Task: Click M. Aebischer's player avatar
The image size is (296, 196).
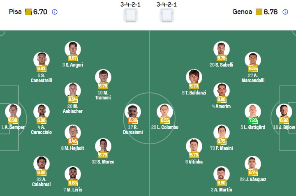Action: (x=72, y=90)
